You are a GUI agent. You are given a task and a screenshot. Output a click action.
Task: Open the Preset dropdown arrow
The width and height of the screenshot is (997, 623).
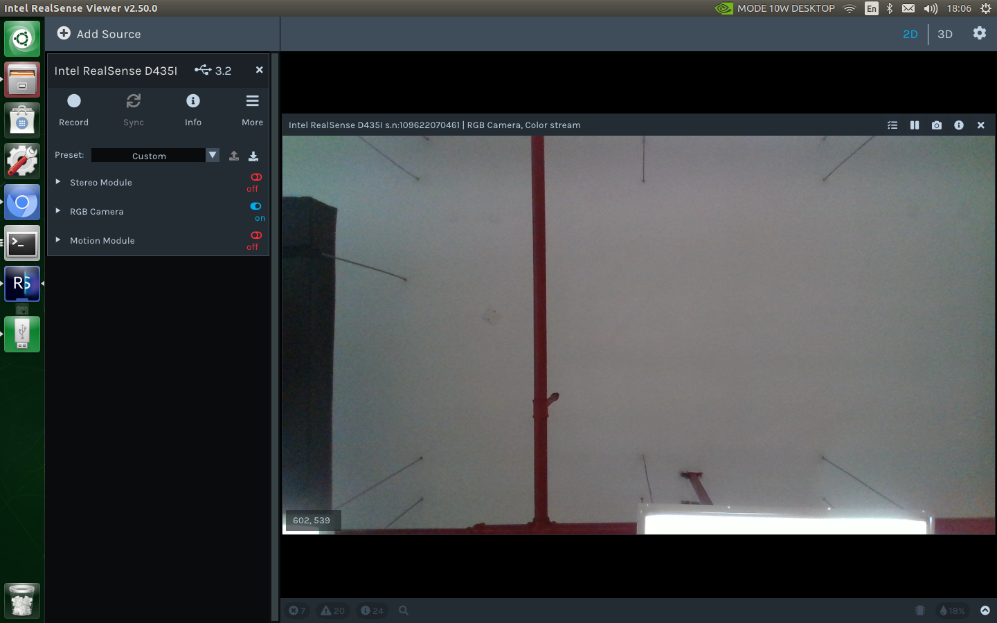click(x=213, y=156)
